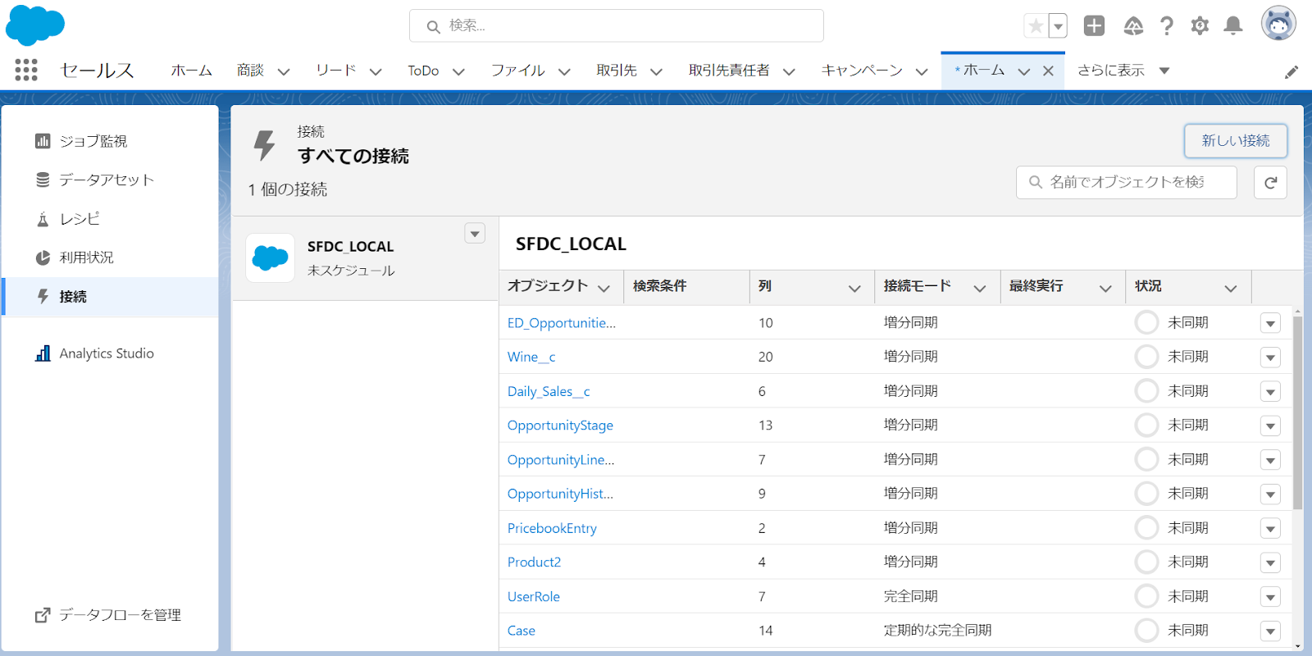Open the リード navigation tab
Viewport: 1312px width, 656px height.
tap(336, 71)
